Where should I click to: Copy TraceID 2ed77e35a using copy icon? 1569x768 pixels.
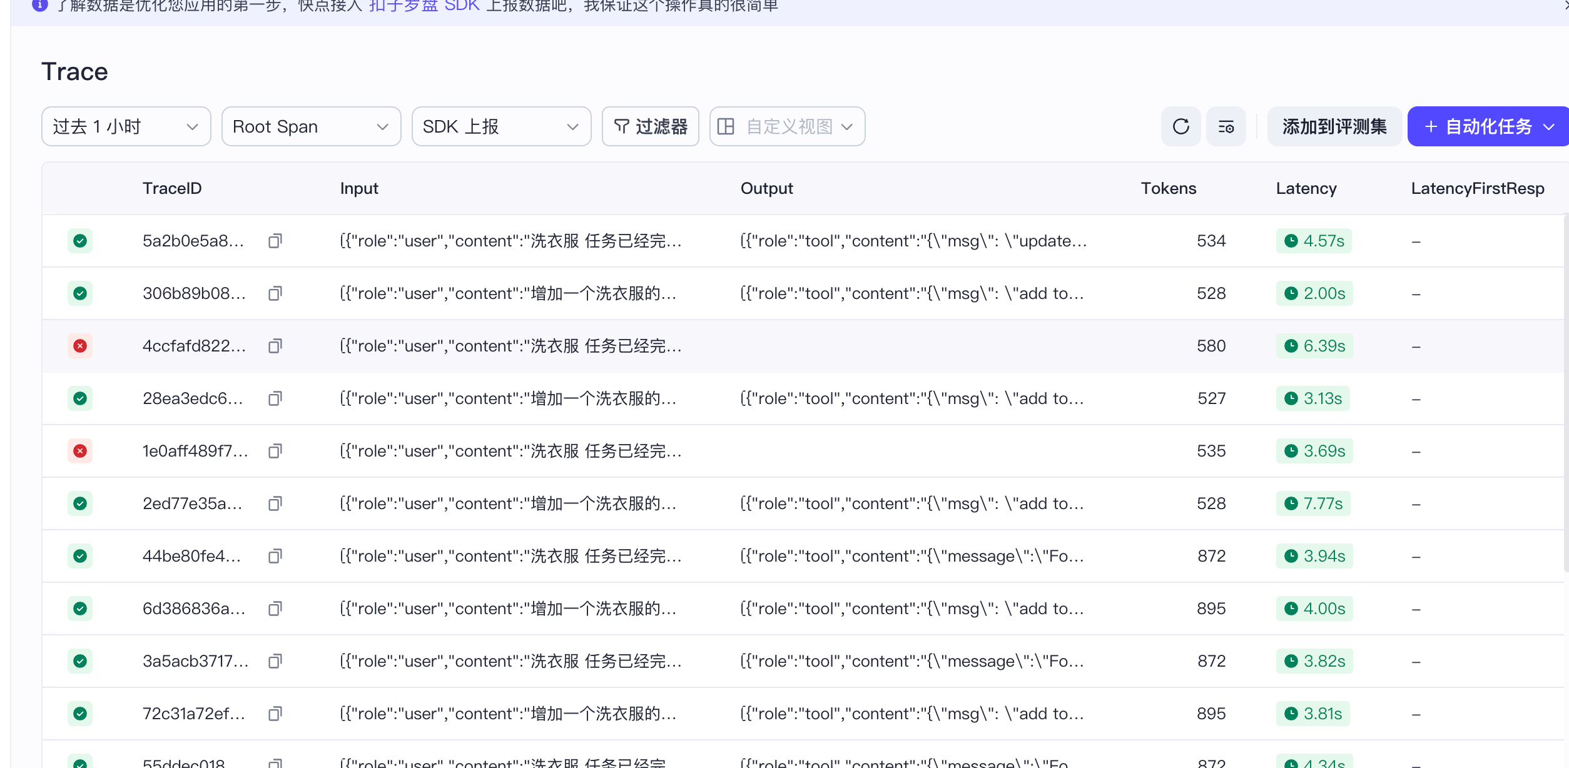[275, 503]
